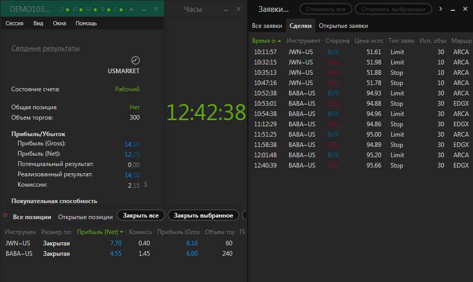Select the 10:11:57 JWN~US BUY deal
Image resolution: width=473 pixels, height=282 pixels.
pyautogui.click(x=361, y=52)
